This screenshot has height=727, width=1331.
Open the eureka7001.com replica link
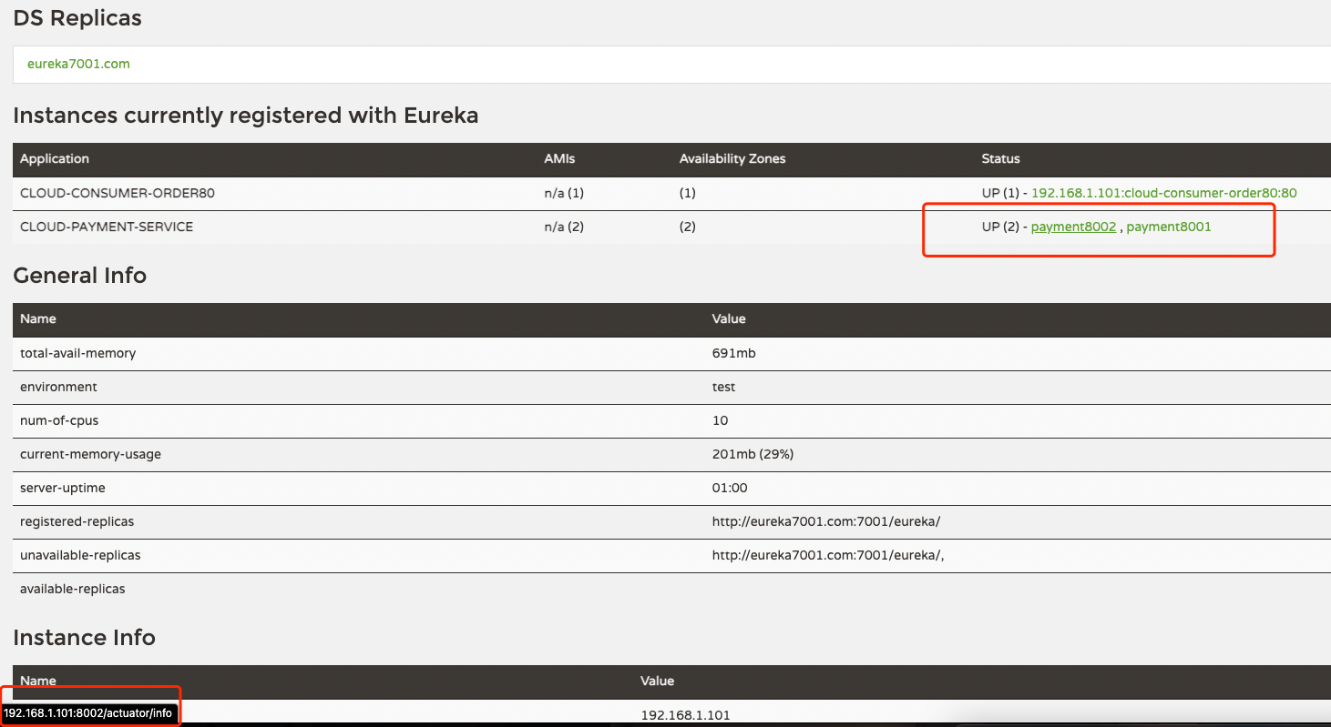tap(78, 64)
